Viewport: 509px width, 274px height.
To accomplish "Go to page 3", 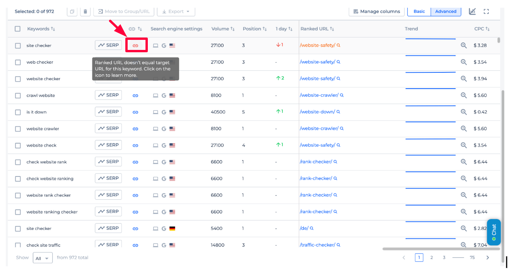I will click(x=444, y=257).
